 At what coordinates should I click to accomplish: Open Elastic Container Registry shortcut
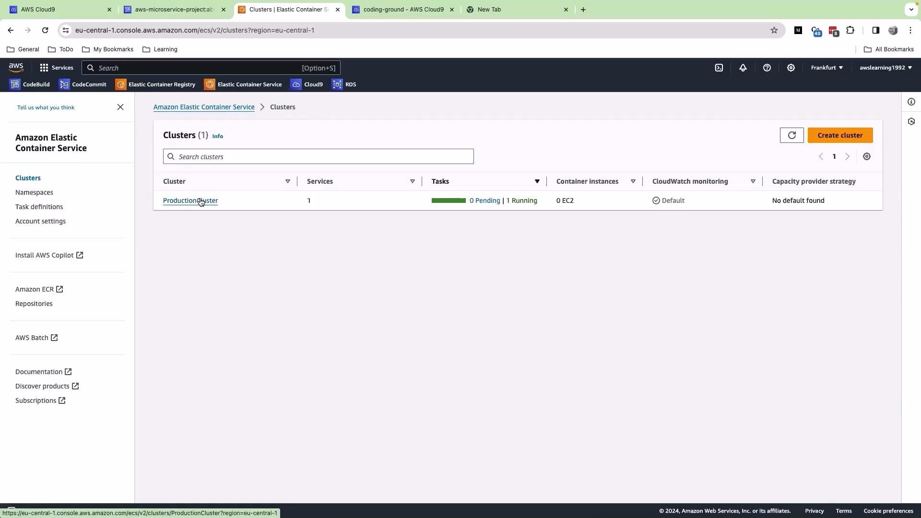(x=155, y=84)
